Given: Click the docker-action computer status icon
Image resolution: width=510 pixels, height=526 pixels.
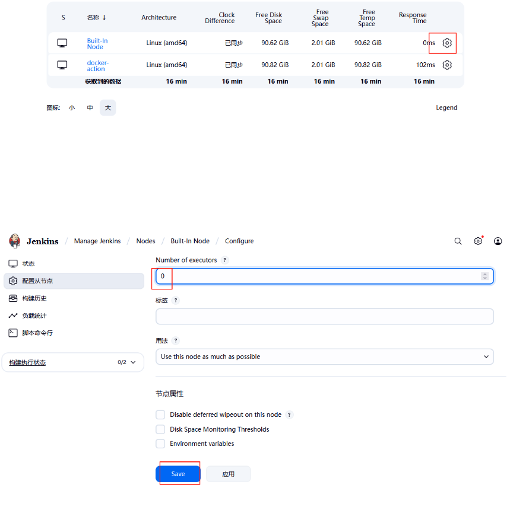Looking at the screenshot, I should click(62, 65).
